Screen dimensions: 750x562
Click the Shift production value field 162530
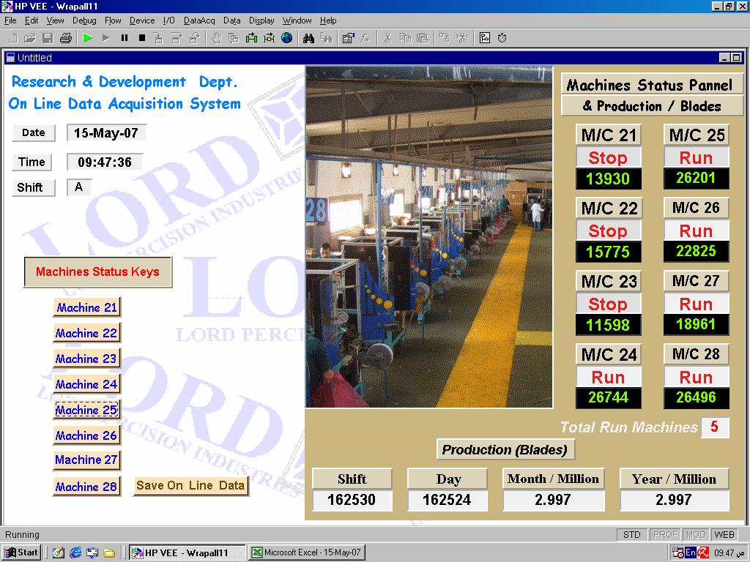point(352,501)
